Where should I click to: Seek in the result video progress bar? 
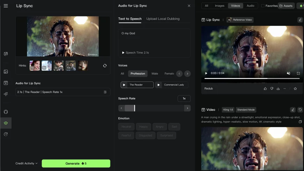[x=252, y=78]
